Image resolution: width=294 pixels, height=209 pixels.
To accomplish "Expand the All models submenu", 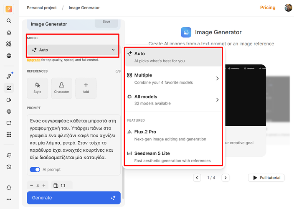I will pyautogui.click(x=173, y=99).
